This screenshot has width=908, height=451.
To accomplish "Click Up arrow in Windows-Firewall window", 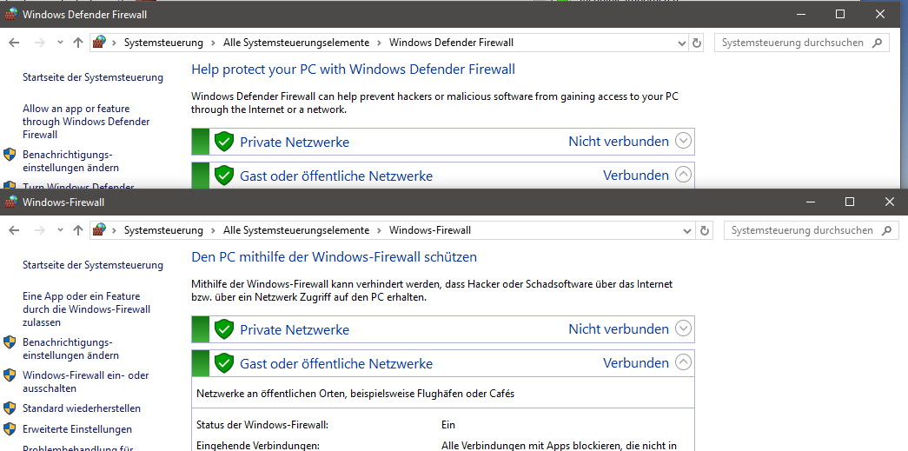I will click(78, 229).
